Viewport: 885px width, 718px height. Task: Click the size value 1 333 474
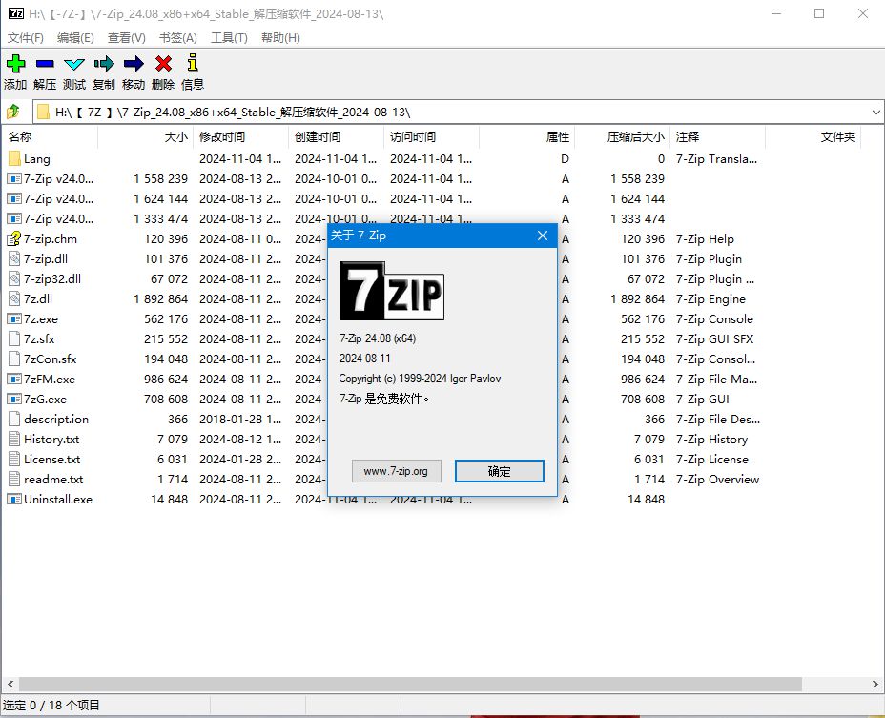(x=161, y=219)
